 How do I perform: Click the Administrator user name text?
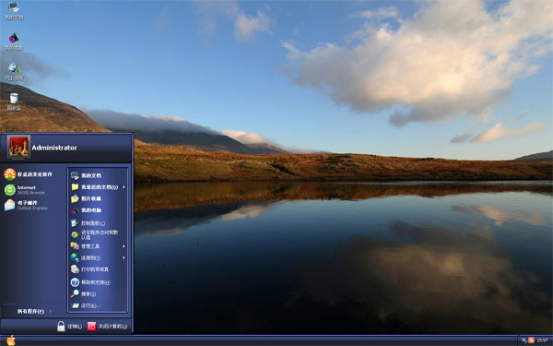(x=54, y=148)
